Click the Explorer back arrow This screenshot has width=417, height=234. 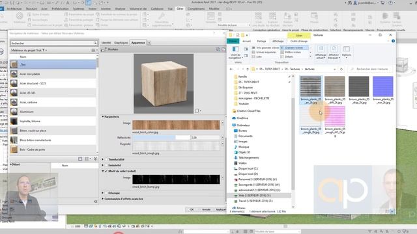coord(231,69)
